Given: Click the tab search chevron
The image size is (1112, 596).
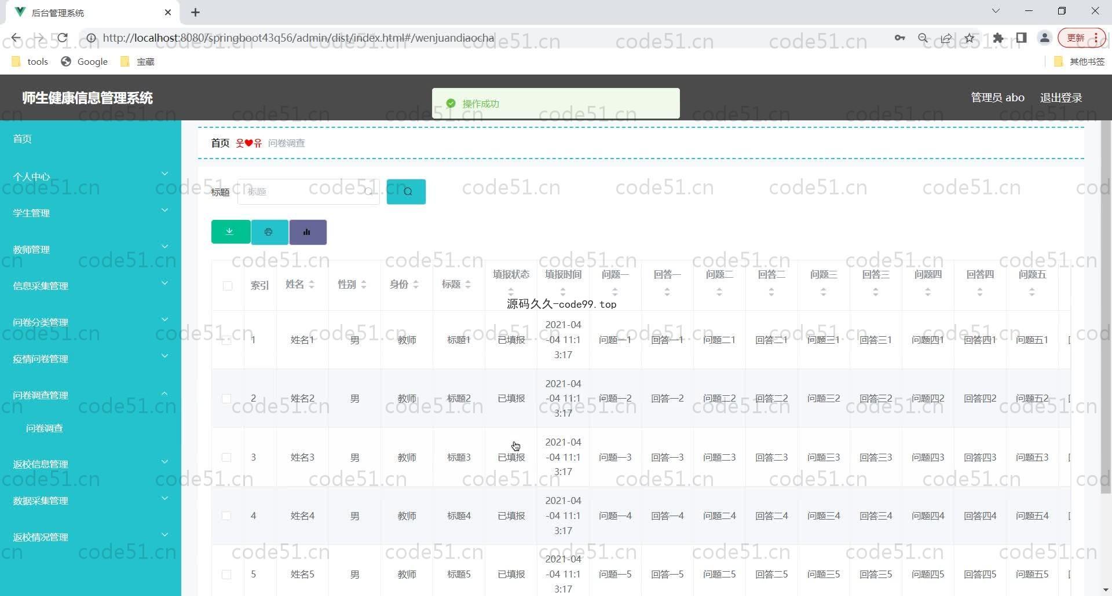Looking at the screenshot, I should tap(996, 11).
